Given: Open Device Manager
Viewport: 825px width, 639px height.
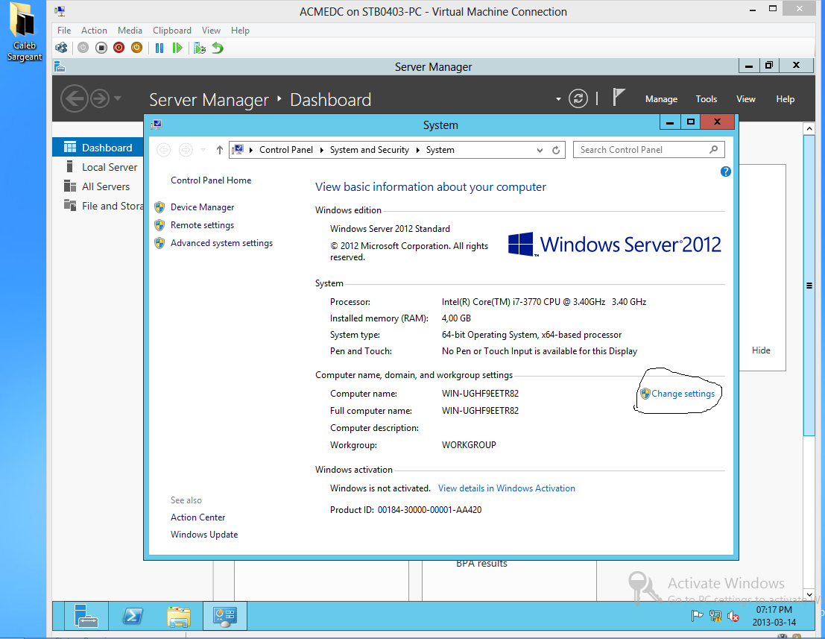Looking at the screenshot, I should click(x=203, y=207).
